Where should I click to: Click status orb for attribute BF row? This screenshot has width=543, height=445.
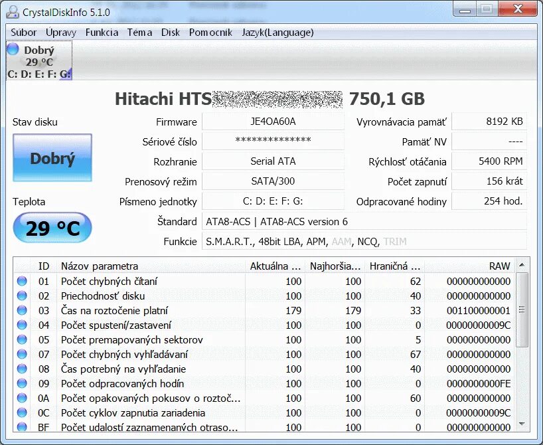(x=22, y=426)
